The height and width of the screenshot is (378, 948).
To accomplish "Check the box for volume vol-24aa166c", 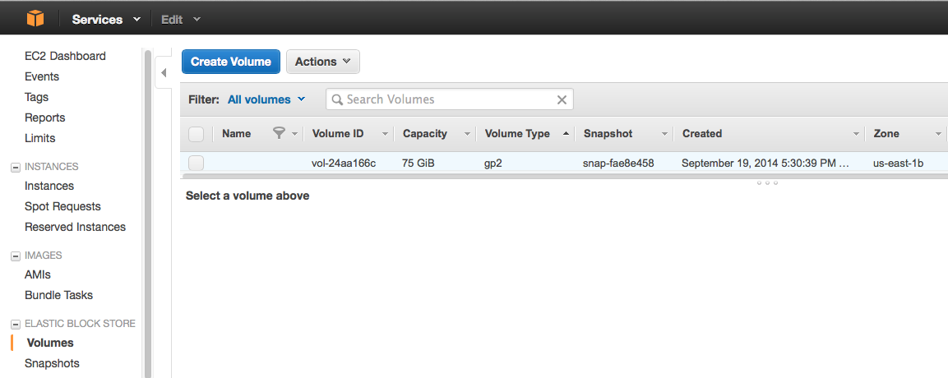I will [x=196, y=163].
